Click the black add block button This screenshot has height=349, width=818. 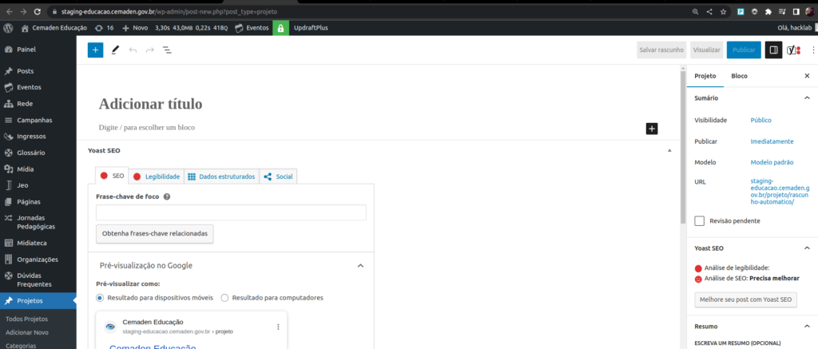click(652, 128)
